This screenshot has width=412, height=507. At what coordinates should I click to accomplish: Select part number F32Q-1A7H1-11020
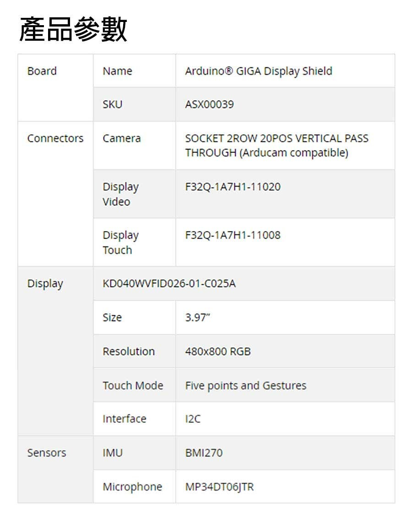pyautogui.click(x=233, y=187)
